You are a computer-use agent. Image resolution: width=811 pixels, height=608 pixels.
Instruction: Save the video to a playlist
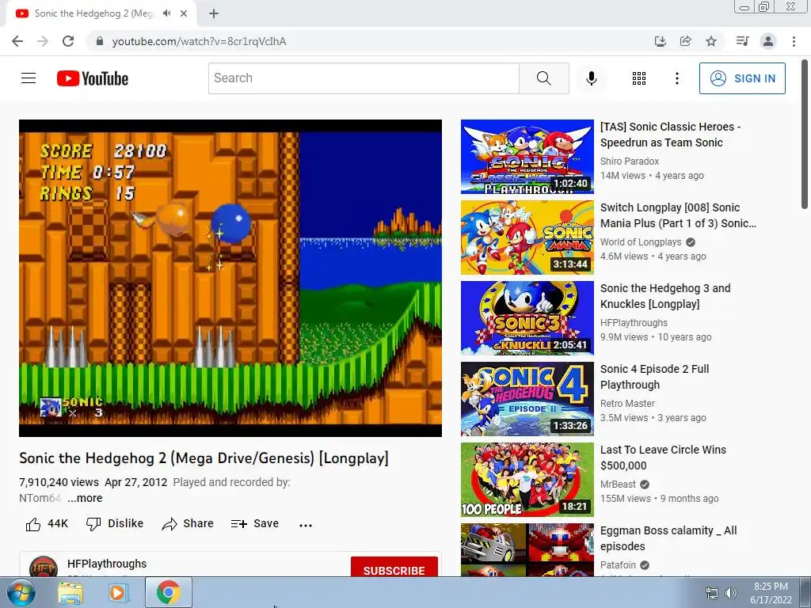click(x=254, y=524)
